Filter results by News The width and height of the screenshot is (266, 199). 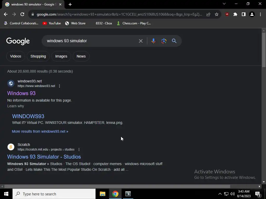pos(81,56)
